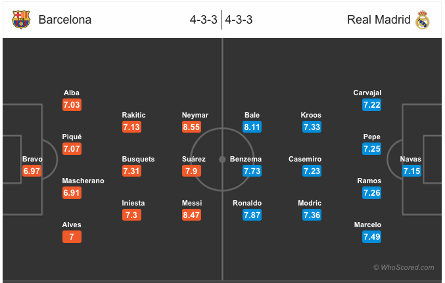Click Bale's 8.11 rating badge
Image resolution: width=445 pixels, height=283 pixels.
coord(252,127)
